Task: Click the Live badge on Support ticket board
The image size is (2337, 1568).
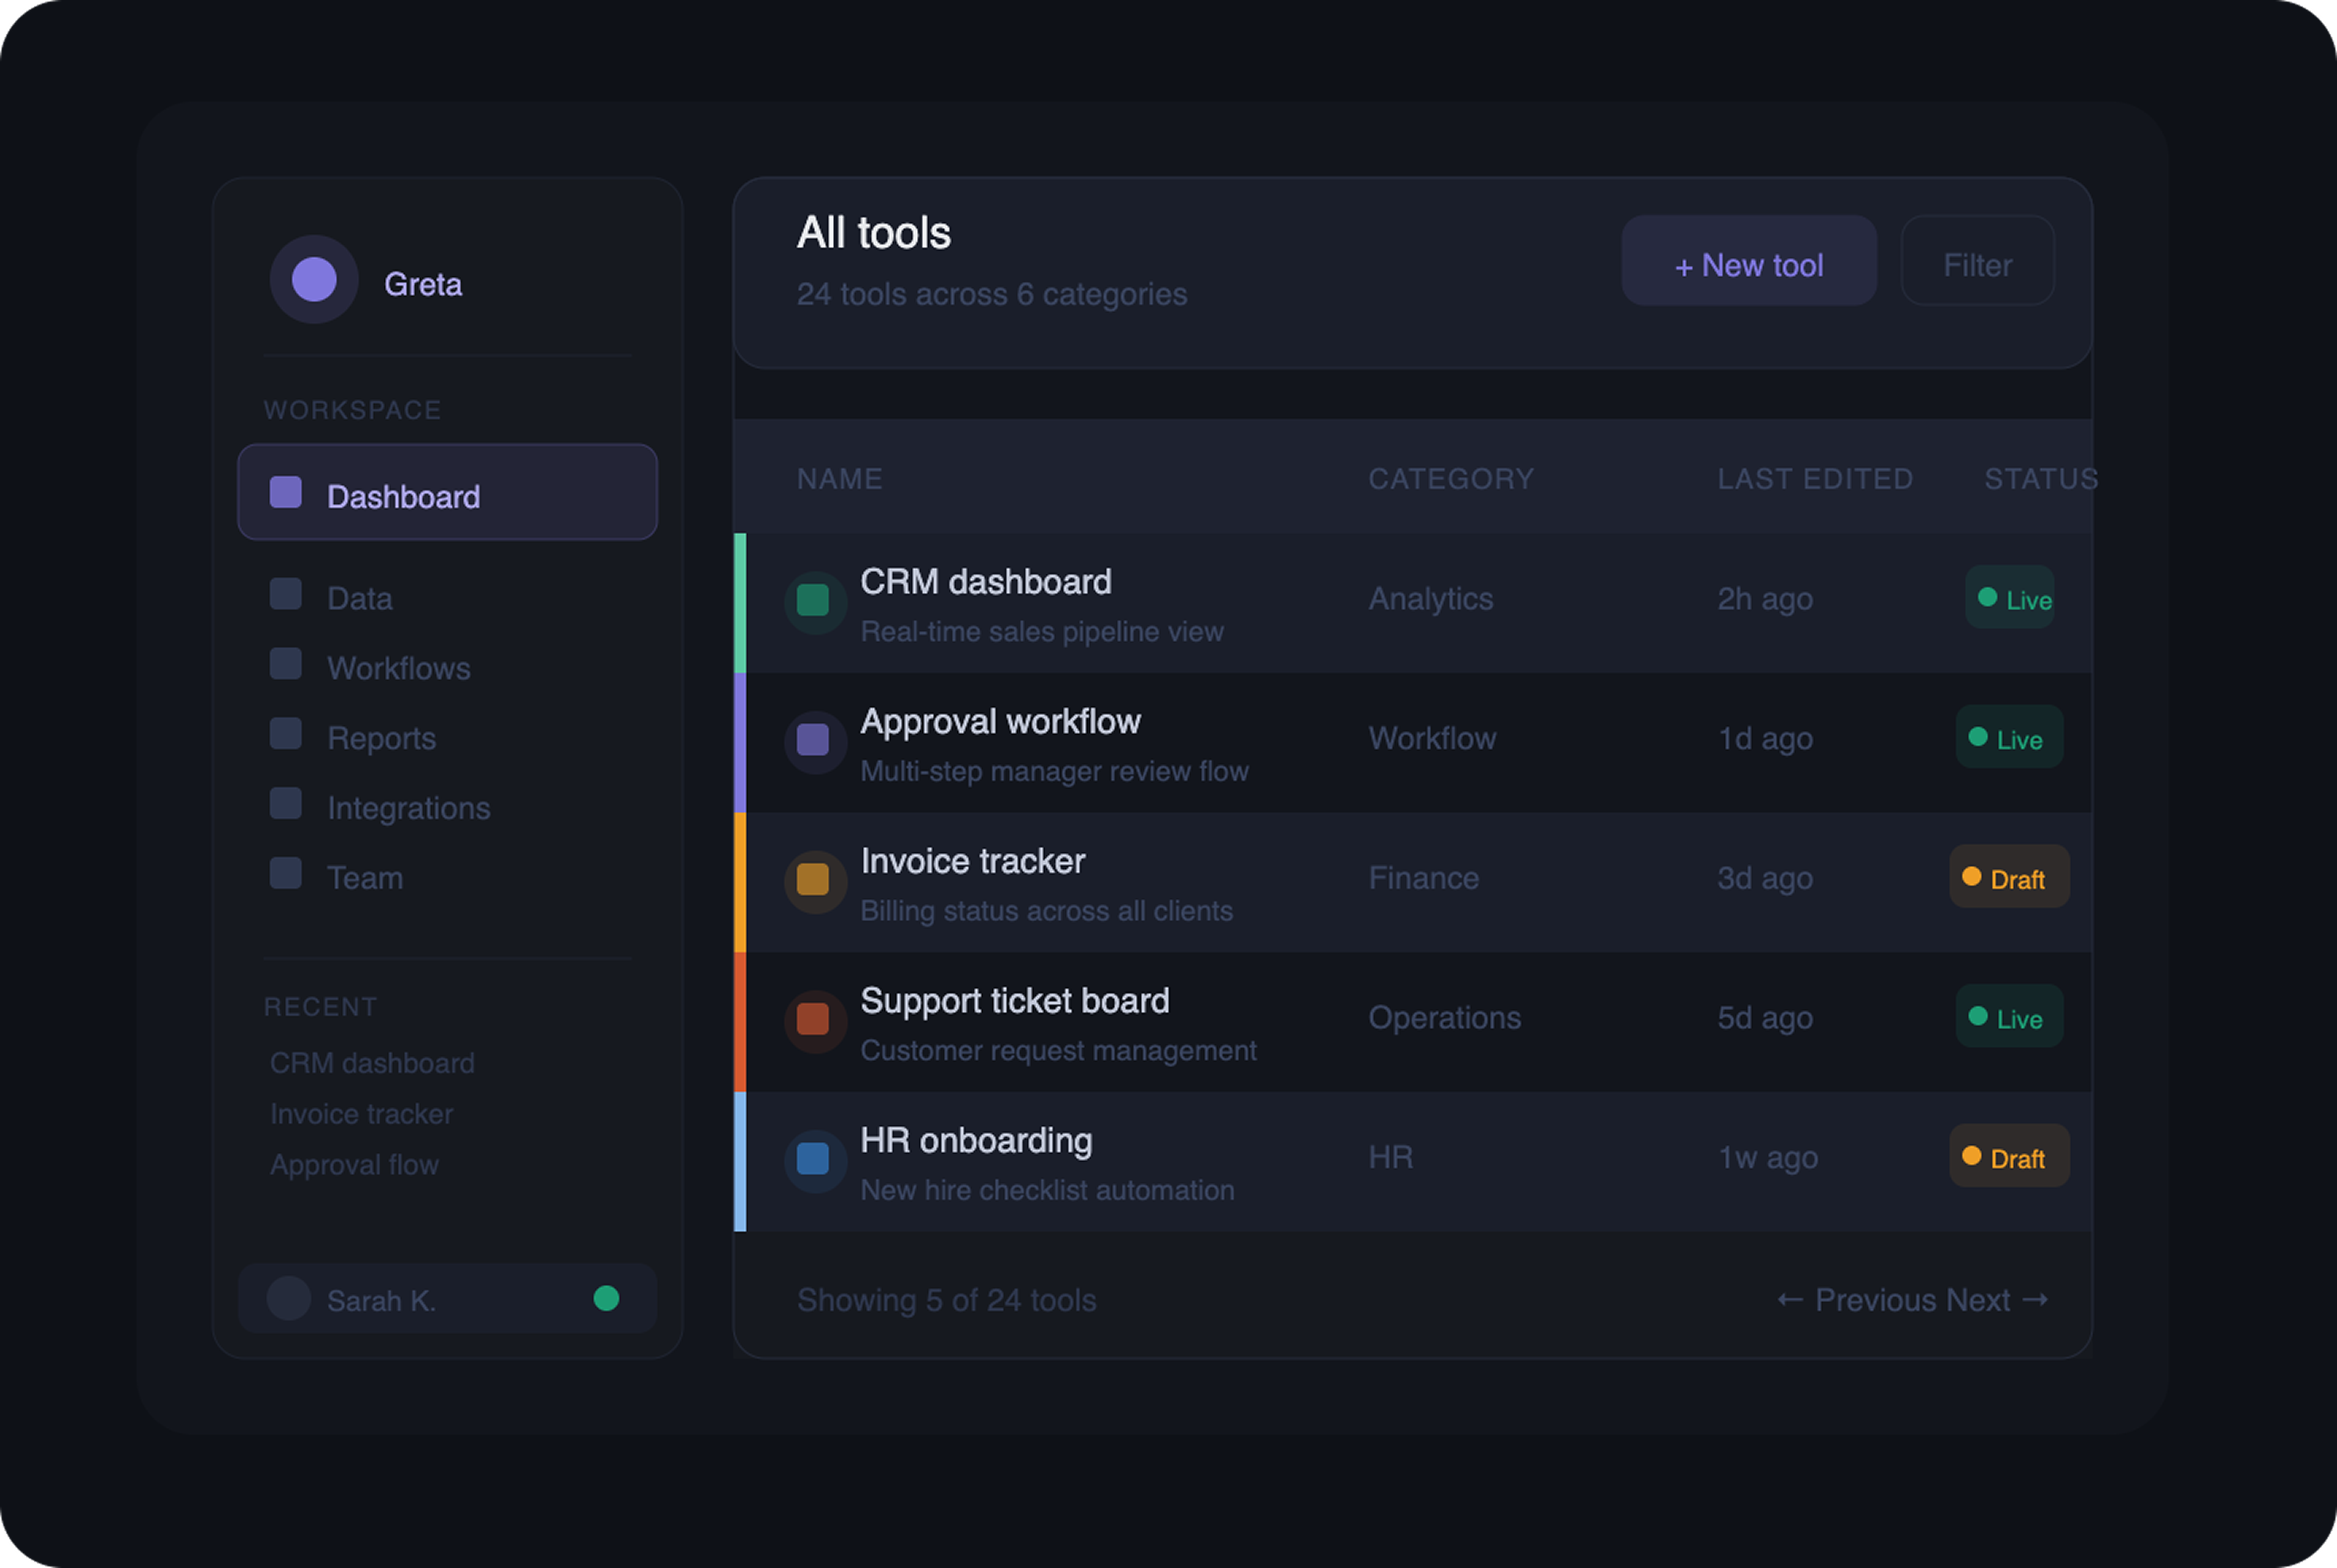Action: click(2010, 1017)
